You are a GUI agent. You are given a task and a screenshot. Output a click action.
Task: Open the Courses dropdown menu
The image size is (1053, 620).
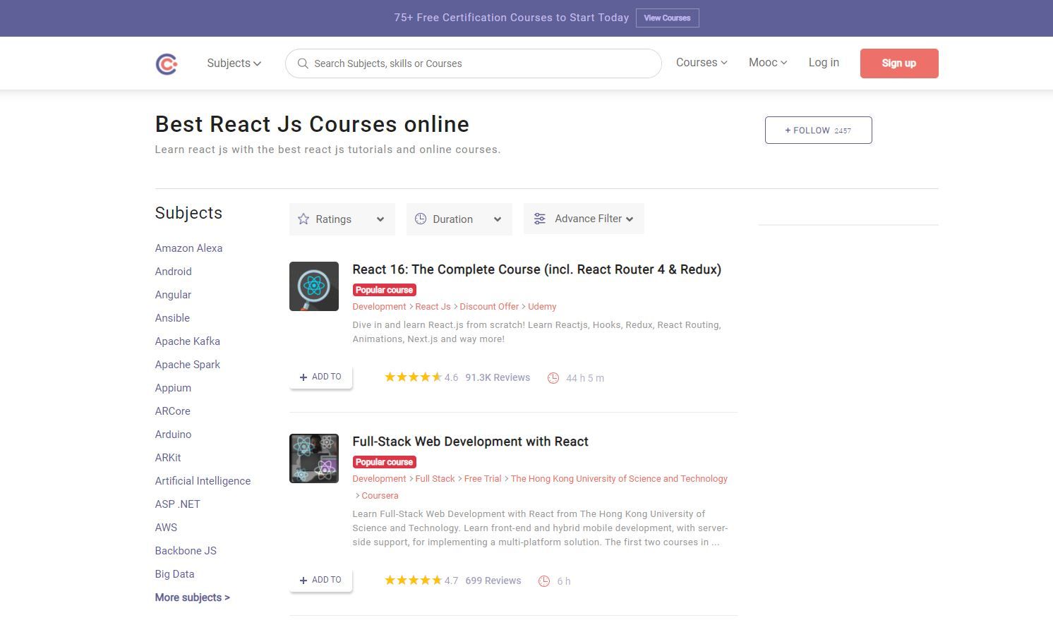click(701, 63)
